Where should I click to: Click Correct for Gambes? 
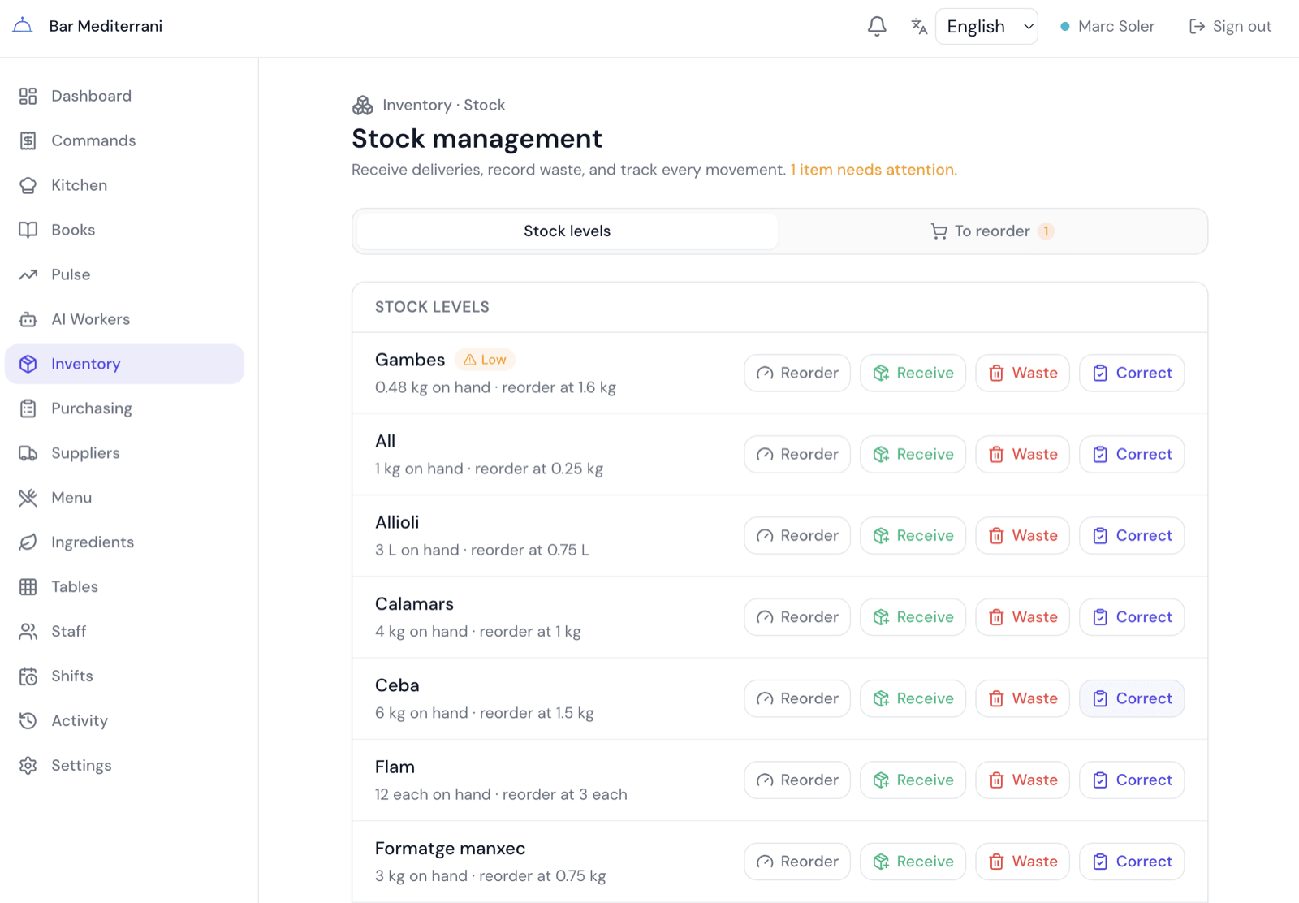click(x=1132, y=373)
